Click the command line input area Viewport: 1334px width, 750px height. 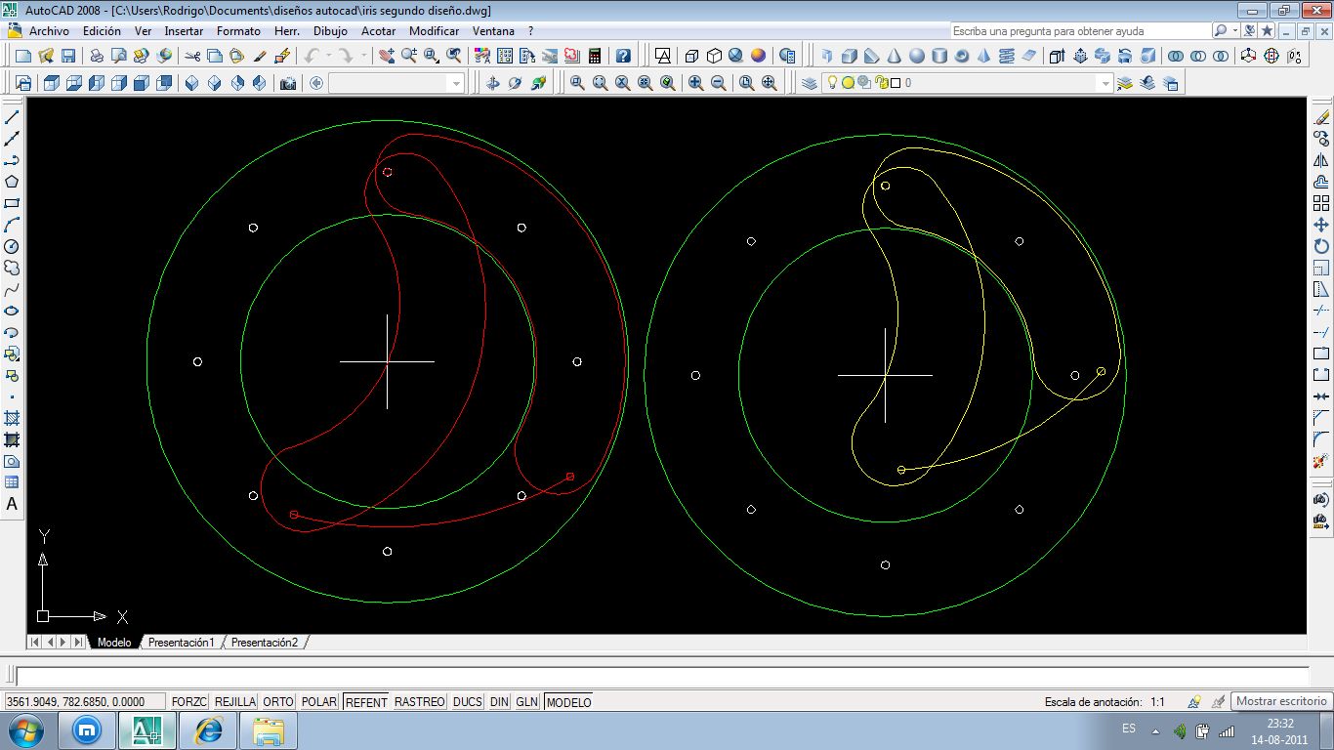coord(662,677)
